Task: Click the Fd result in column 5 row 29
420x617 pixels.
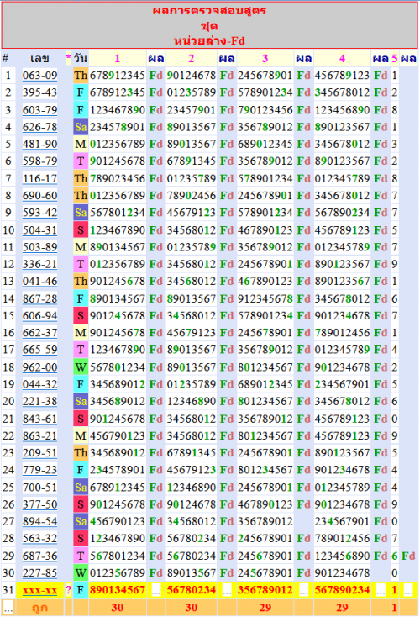Action: tap(408, 556)
